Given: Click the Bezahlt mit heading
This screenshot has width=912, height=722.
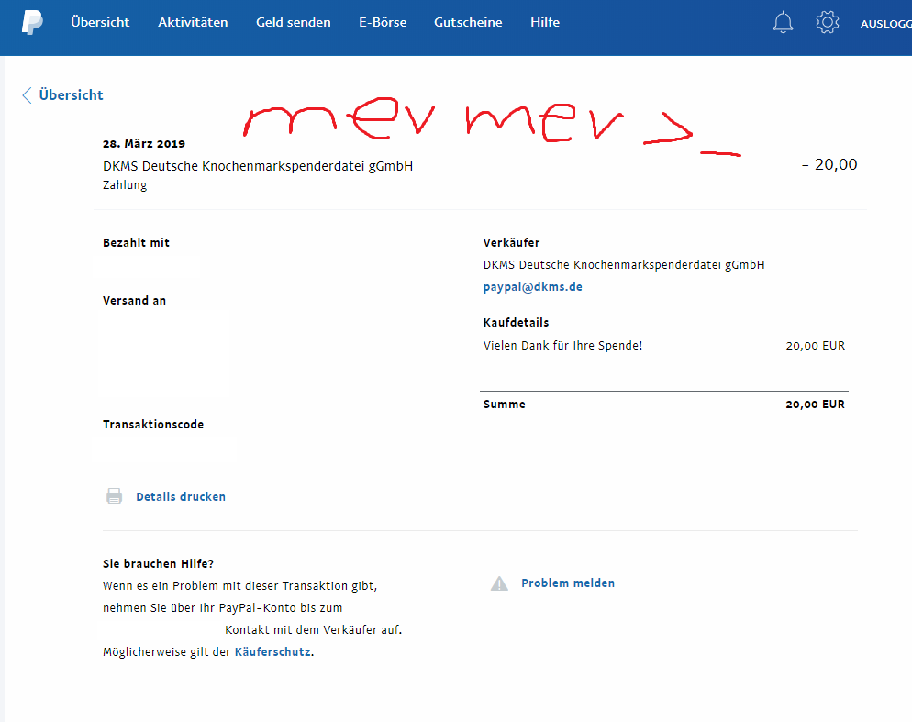Looking at the screenshot, I should 136,242.
